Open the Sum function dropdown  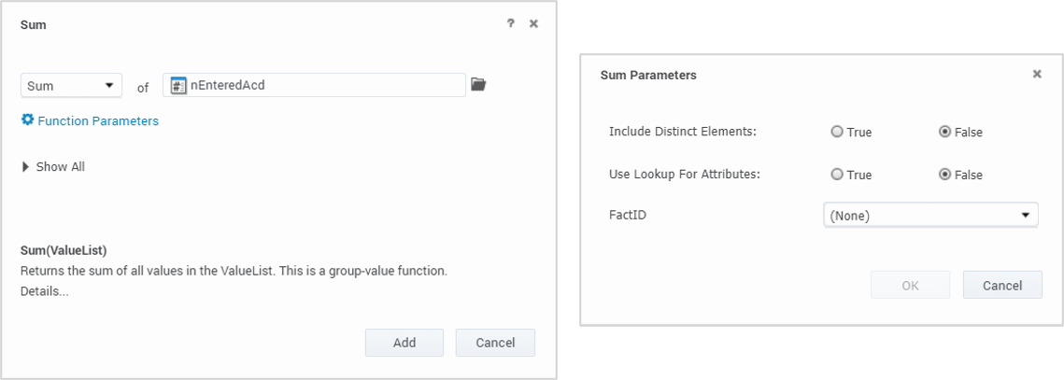point(71,86)
